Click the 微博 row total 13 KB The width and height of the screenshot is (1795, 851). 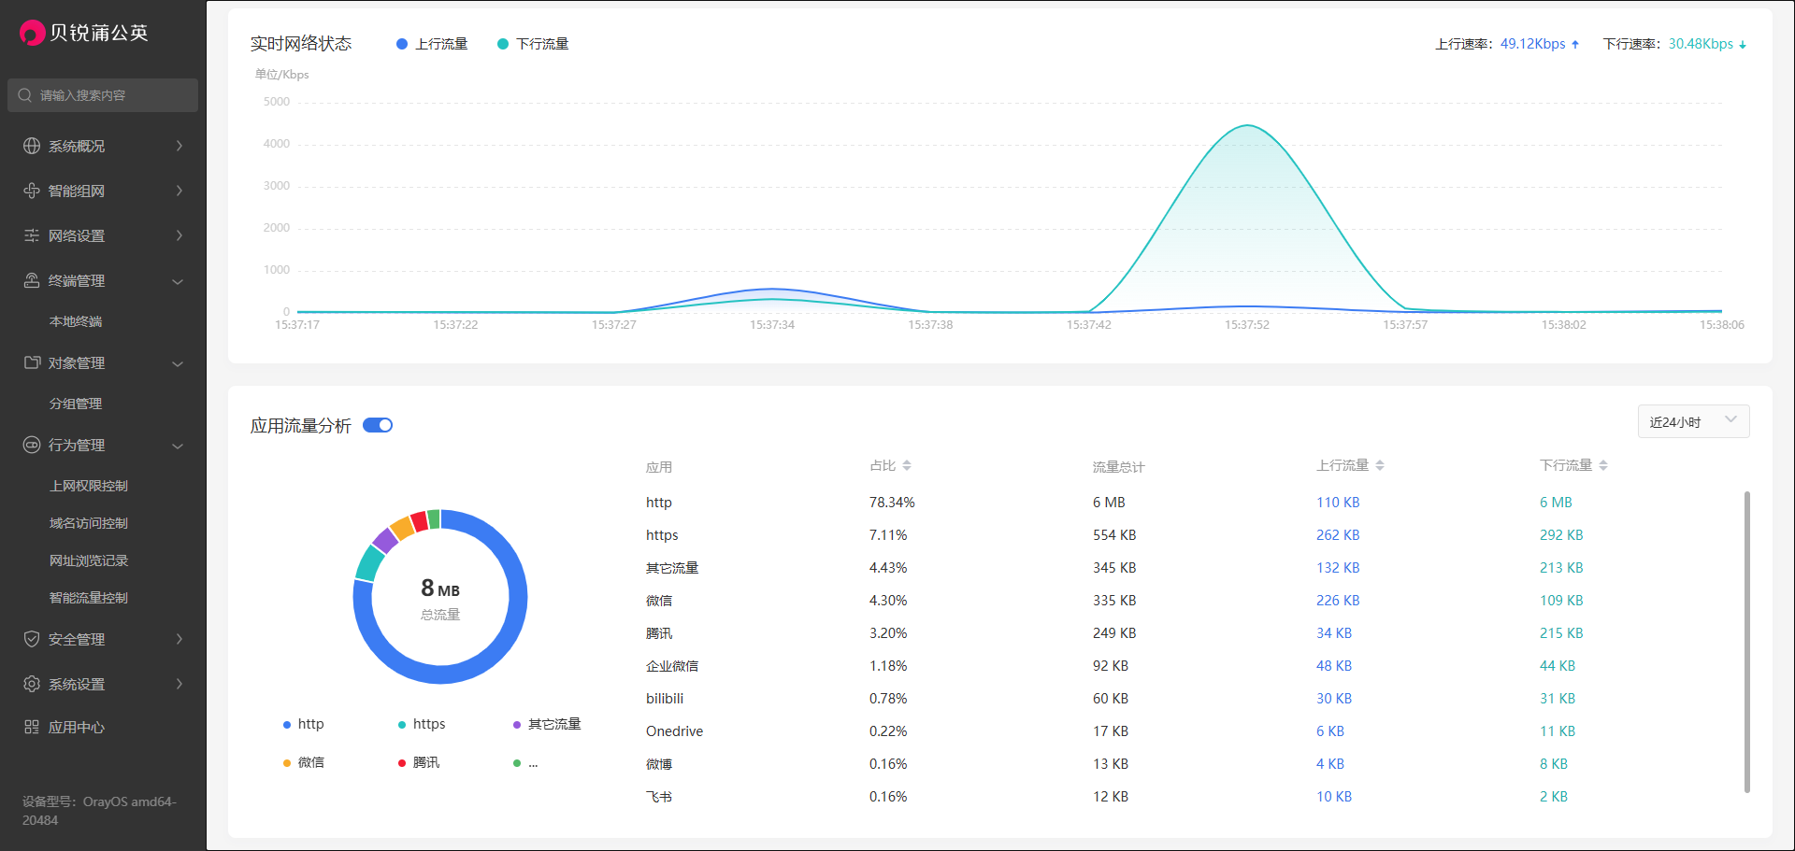pos(1111,764)
